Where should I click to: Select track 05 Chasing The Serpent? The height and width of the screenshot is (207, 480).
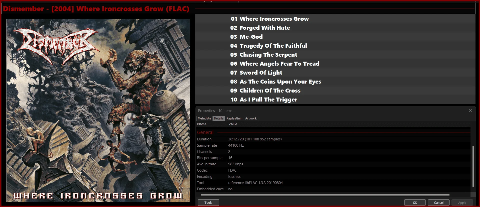(335, 55)
